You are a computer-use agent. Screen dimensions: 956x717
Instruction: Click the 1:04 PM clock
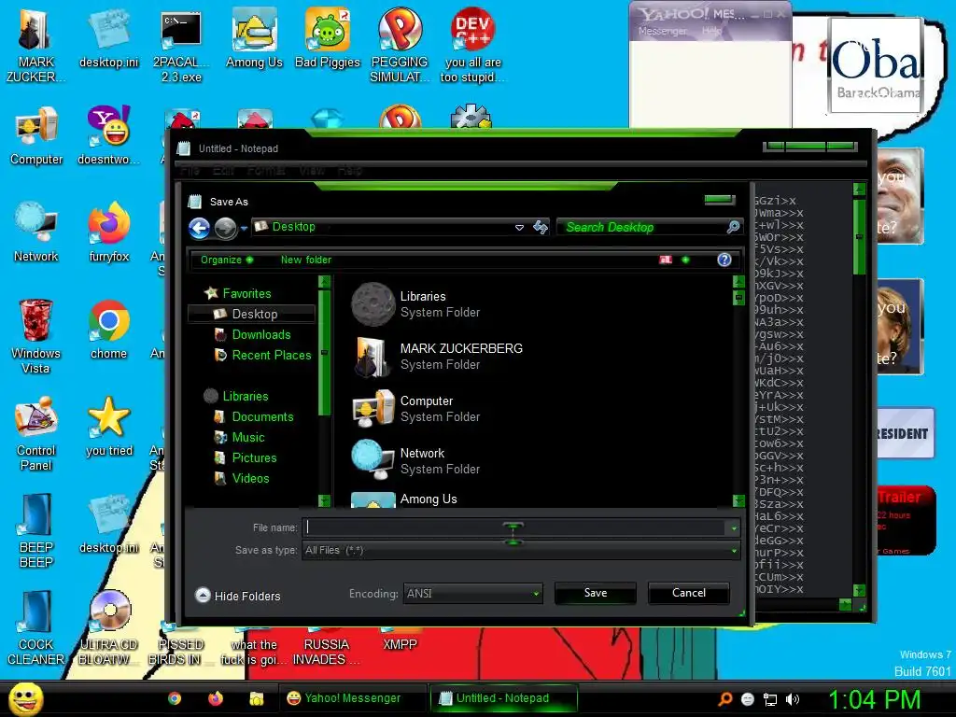tap(874, 699)
